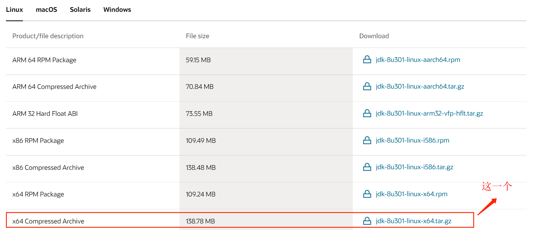Image resolution: width=537 pixels, height=230 pixels.
Task: Download jdk-8u301-linux-aarch64.rpm
Action: (418, 60)
